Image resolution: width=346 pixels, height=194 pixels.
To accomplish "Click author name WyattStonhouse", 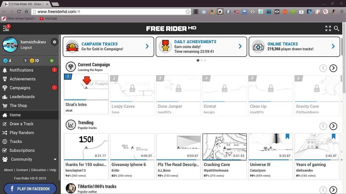I will [x=216, y=170].
